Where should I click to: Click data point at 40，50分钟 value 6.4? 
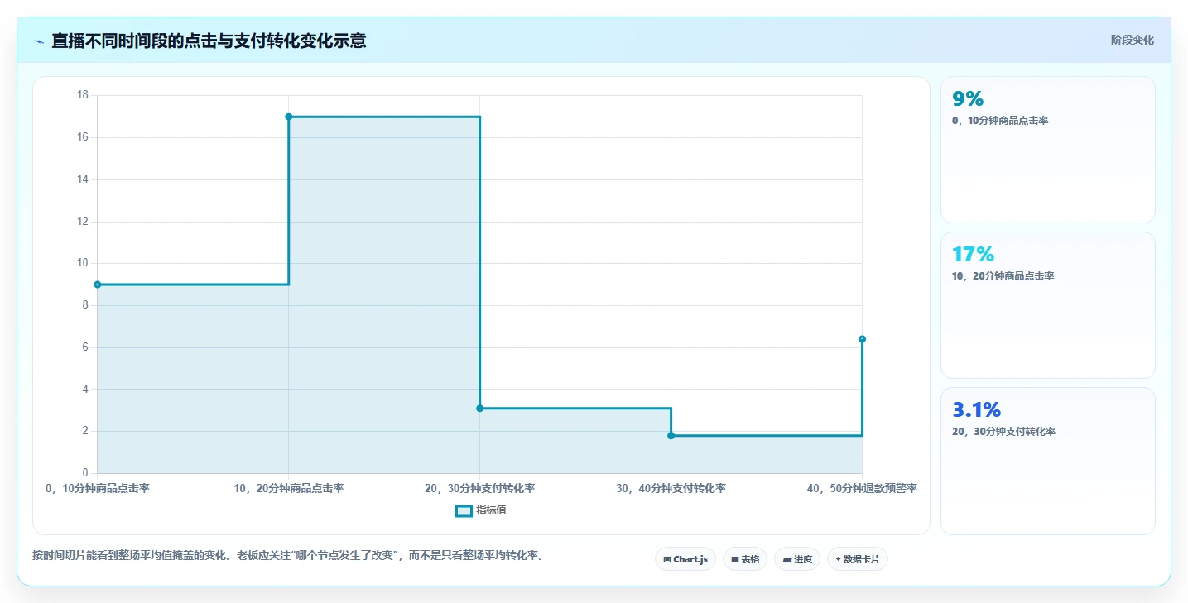point(862,339)
